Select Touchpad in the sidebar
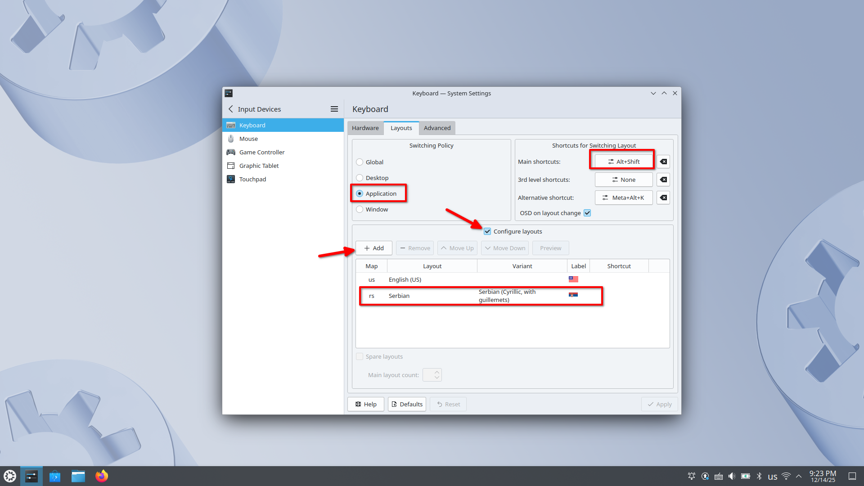This screenshot has height=486, width=864. pos(252,179)
